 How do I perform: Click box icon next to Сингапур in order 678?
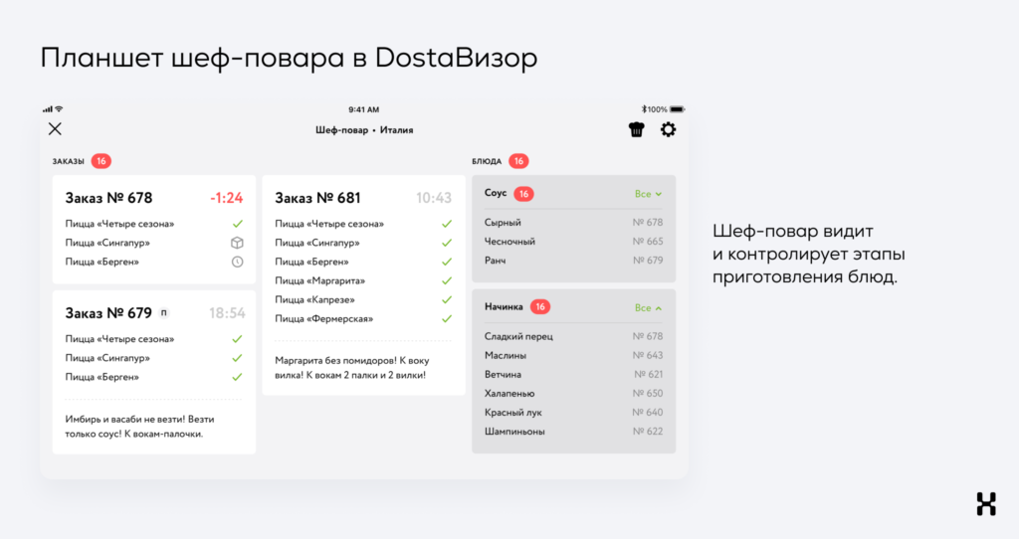pos(237,243)
